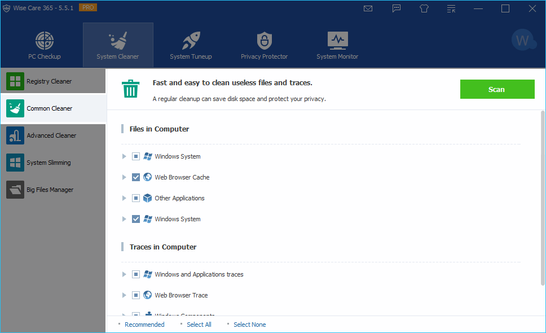Image resolution: width=546 pixels, height=333 pixels.
Task: Toggle the Other Applications checkbox
Action: coord(136,198)
